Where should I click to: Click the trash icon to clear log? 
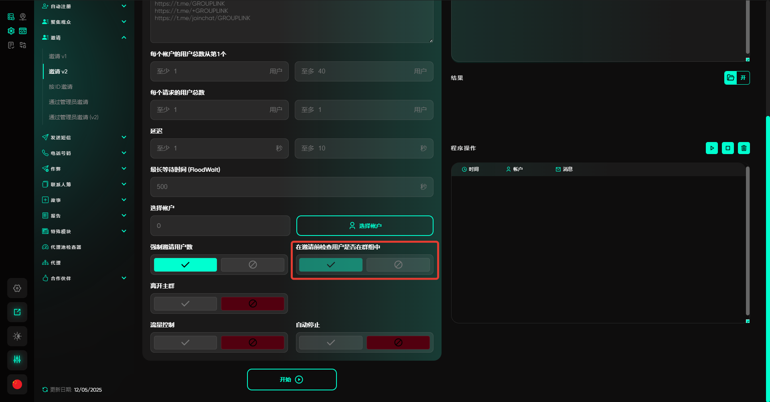[744, 148]
